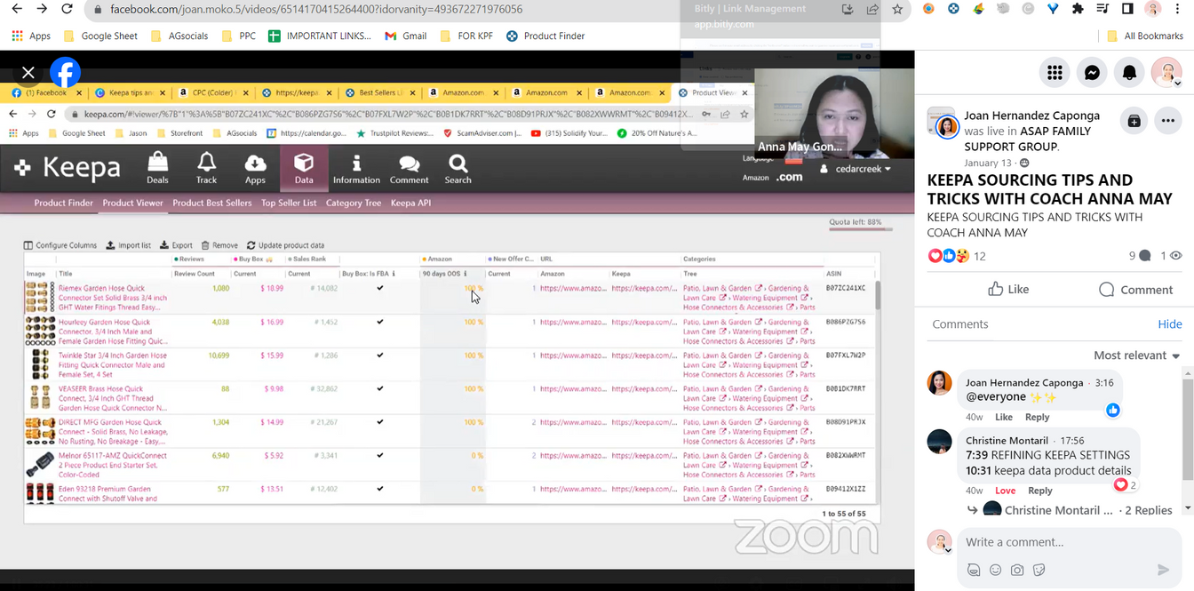Screen dimensions: 1194x591
Task: Bookmark this page with the star icon
Action: coord(897,9)
